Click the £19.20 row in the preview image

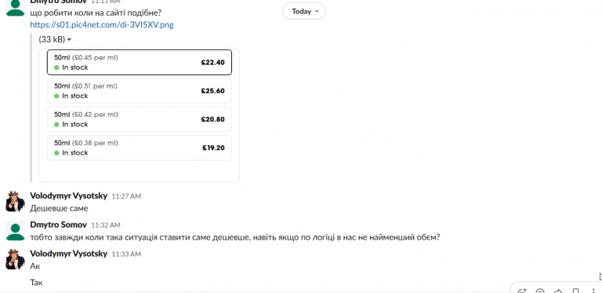140,147
